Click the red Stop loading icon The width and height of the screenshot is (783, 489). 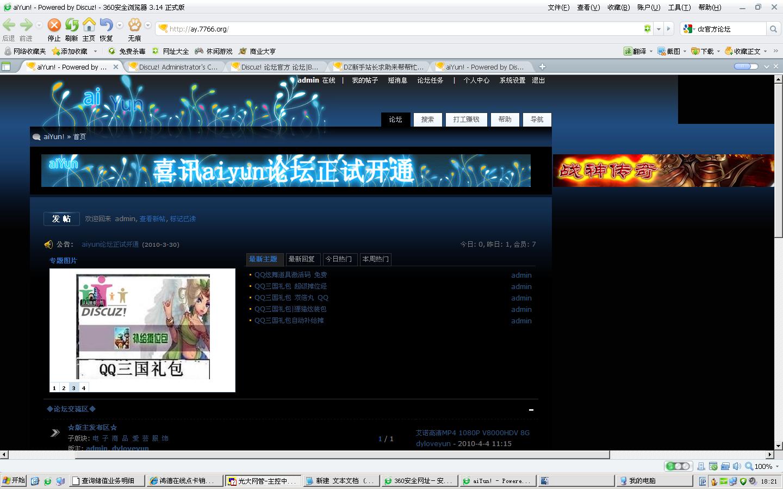[x=54, y=25]
